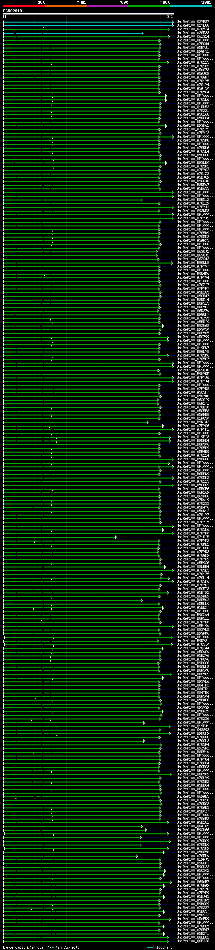Select label UniRef100_Q6R269

point(193,493)
